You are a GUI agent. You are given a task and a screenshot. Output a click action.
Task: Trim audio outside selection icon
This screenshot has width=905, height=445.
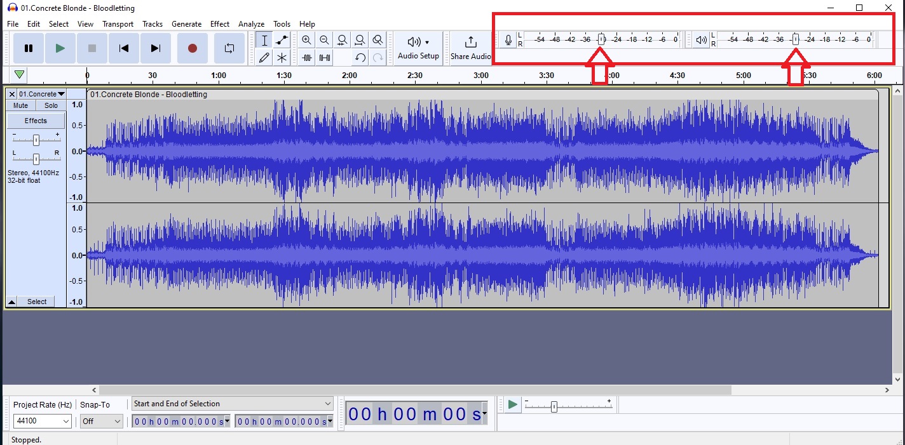point(307,58)
